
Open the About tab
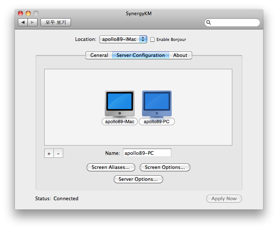tap(180, 55)
